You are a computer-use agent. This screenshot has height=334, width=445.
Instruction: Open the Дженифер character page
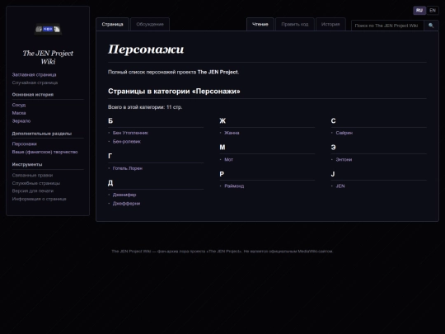pyautogui.click(x=124, y=195)
